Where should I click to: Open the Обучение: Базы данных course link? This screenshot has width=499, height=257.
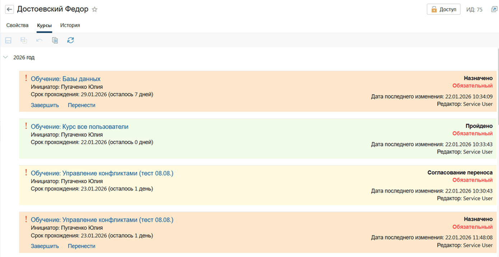coord(66,79)
